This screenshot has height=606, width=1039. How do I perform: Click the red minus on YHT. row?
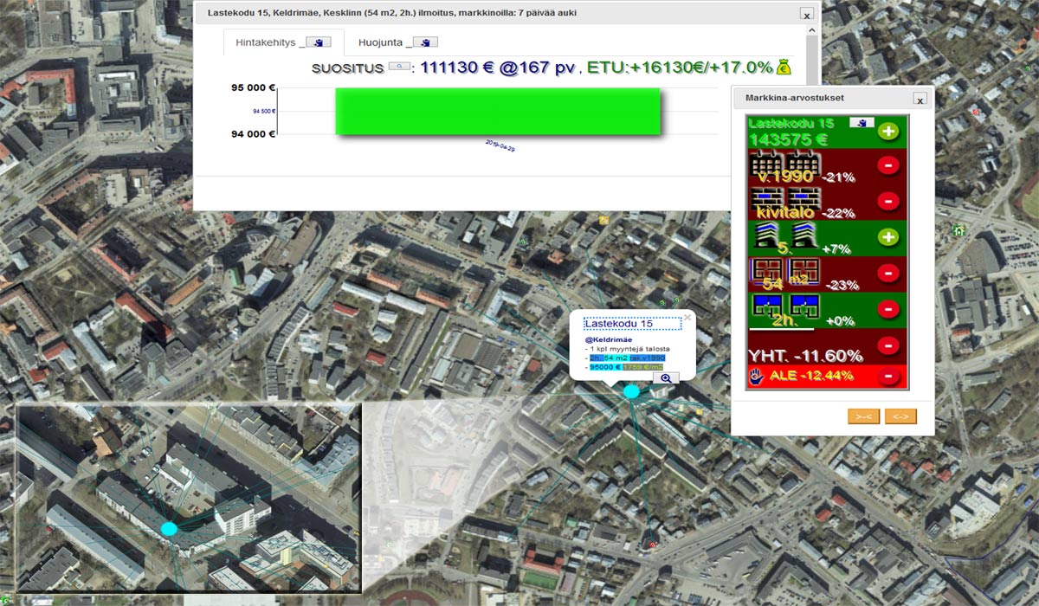[x=888, y=345]
